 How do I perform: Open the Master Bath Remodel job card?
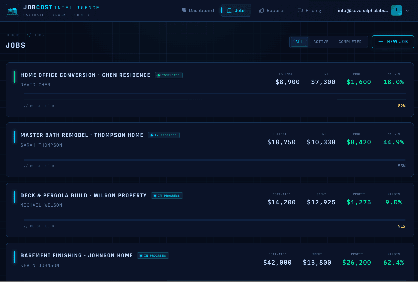pyautogui.click(x=209, y=150)
